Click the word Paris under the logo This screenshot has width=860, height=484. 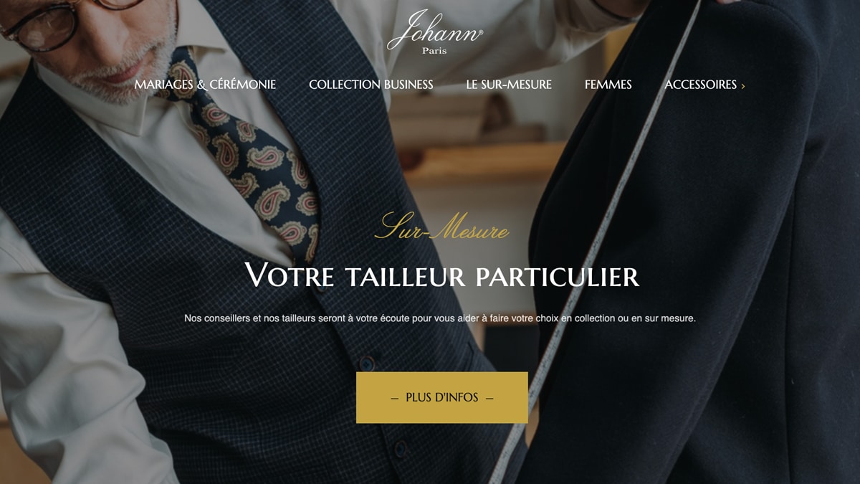[434, 51]
